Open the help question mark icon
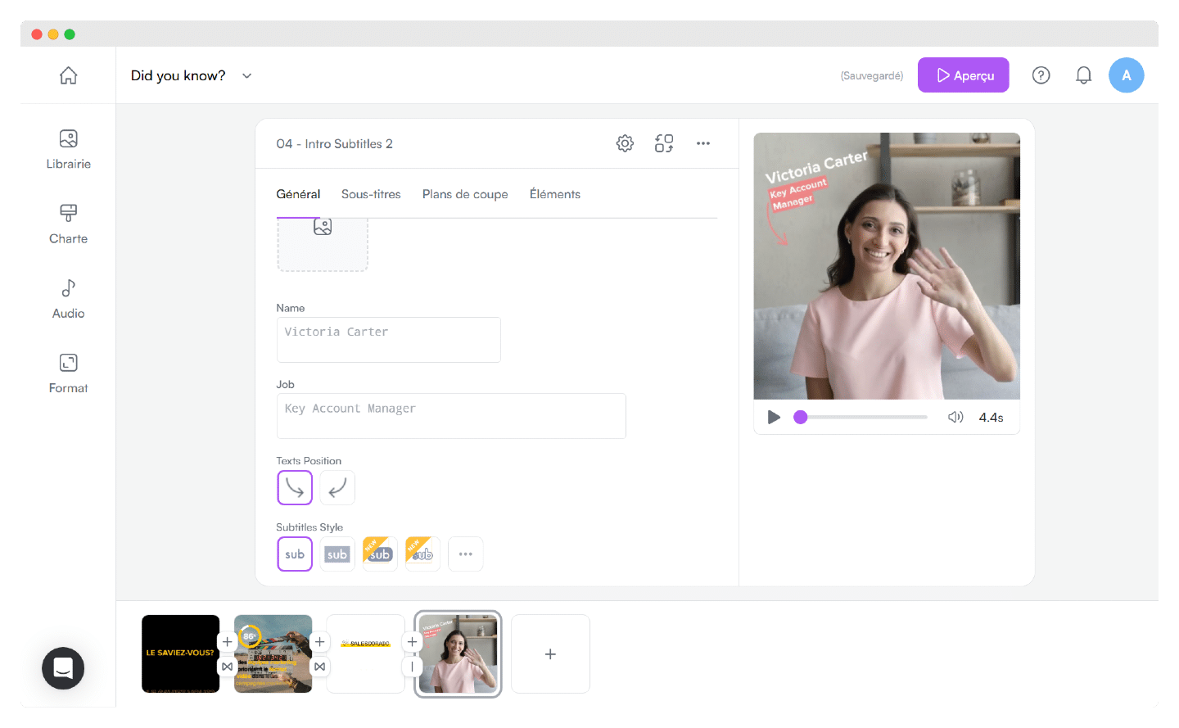Image resolution: width=1179 pixels, height=728 pixels. [x=1041, y=75]
